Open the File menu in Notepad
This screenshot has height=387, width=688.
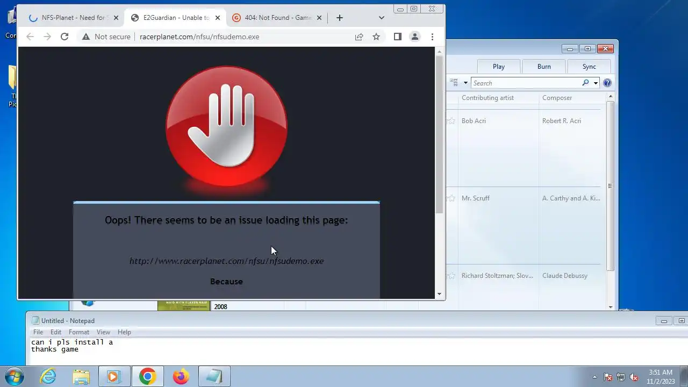[x=38, y=332]
